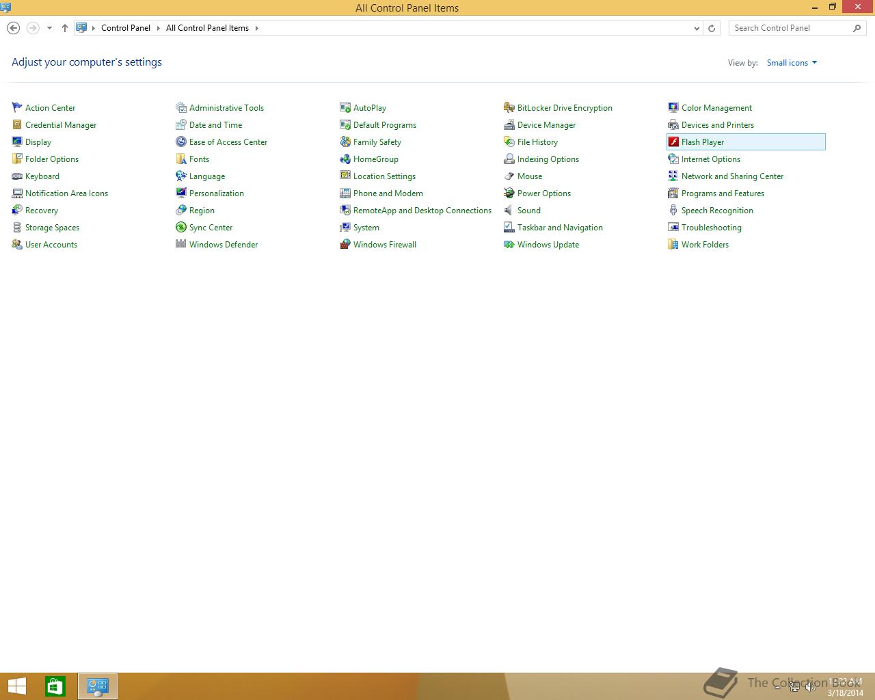Viewport: 875px width, 700px height.
Task: Open the Action Center flag icon
Action: point(17,107)
